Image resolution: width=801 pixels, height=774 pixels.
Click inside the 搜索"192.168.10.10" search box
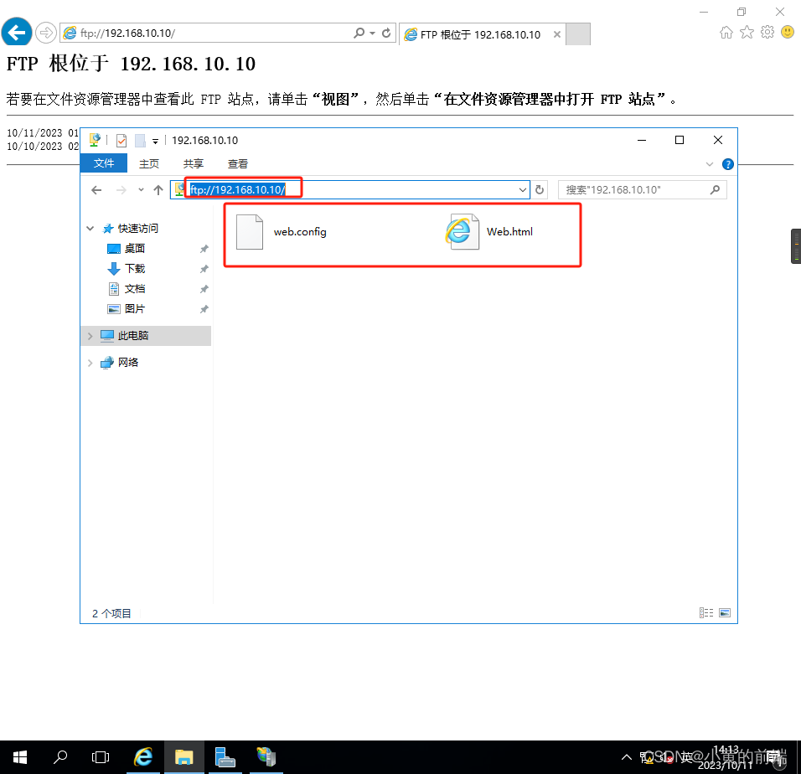pyautogui.click(x=642, y=189)
